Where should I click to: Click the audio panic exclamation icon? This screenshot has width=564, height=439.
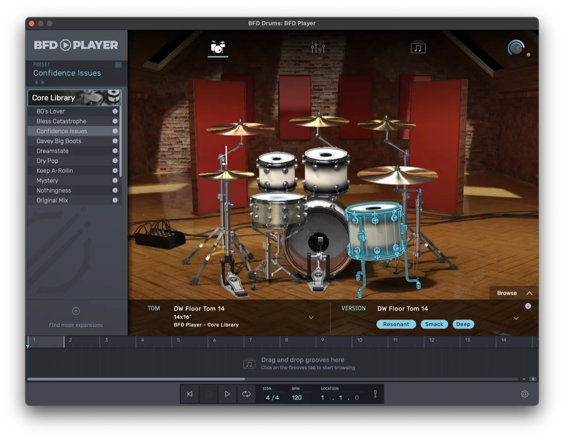[x=375, y=394]
